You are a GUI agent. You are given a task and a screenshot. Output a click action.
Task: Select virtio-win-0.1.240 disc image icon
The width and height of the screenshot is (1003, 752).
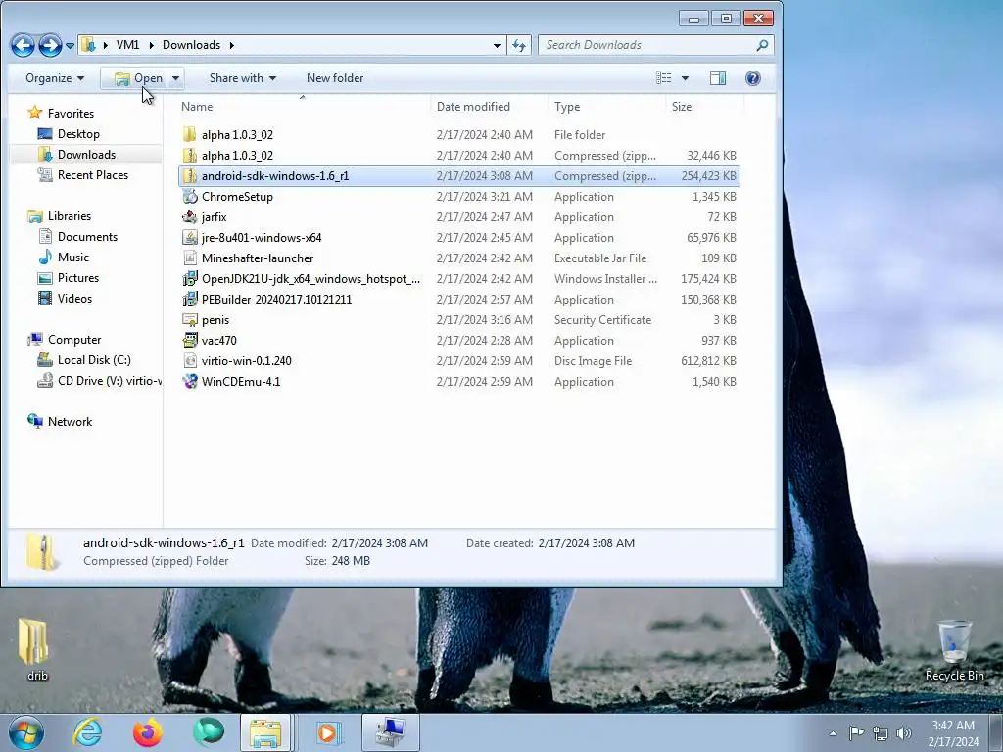coord(189,360)
